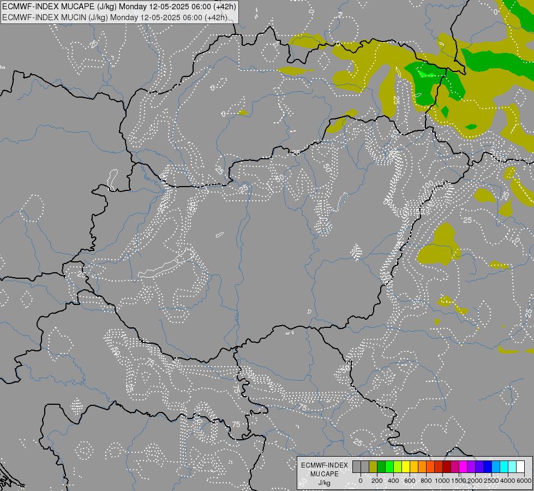
Task: Click the ECMWF-INDEX label in the legend box
Action: coord(324,465)
